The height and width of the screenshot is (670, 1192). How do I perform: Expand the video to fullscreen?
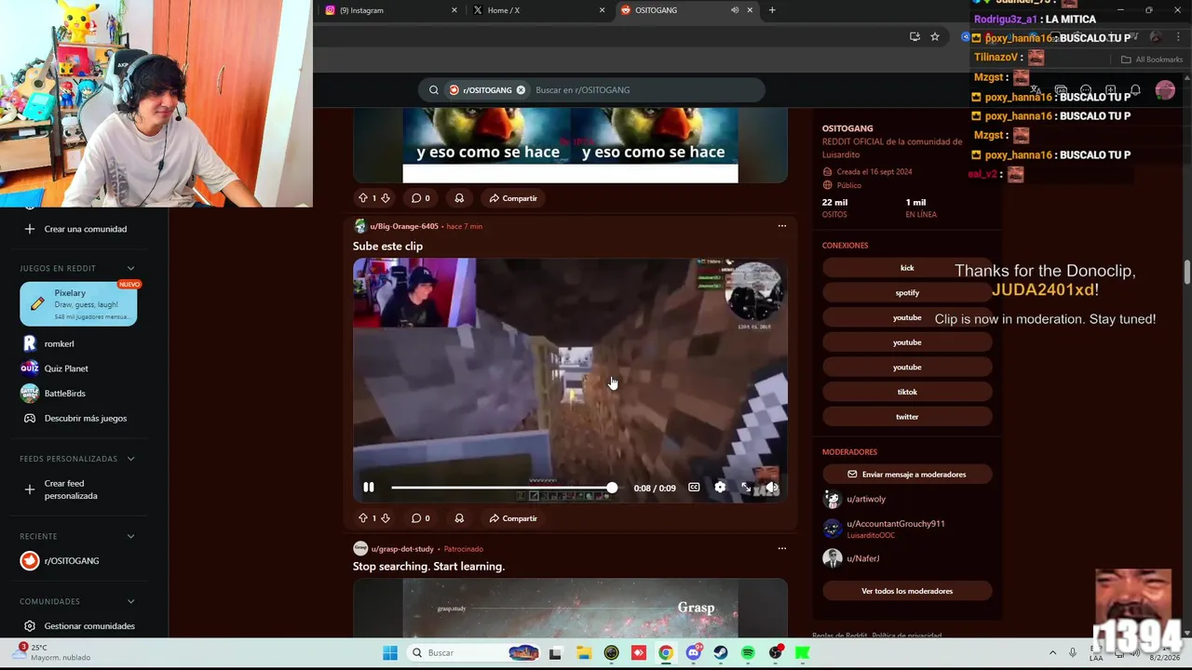(746, 488)
